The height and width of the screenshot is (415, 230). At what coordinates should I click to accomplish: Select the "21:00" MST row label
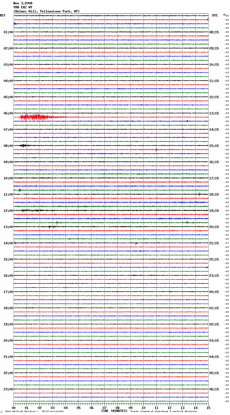pos(8,357)
